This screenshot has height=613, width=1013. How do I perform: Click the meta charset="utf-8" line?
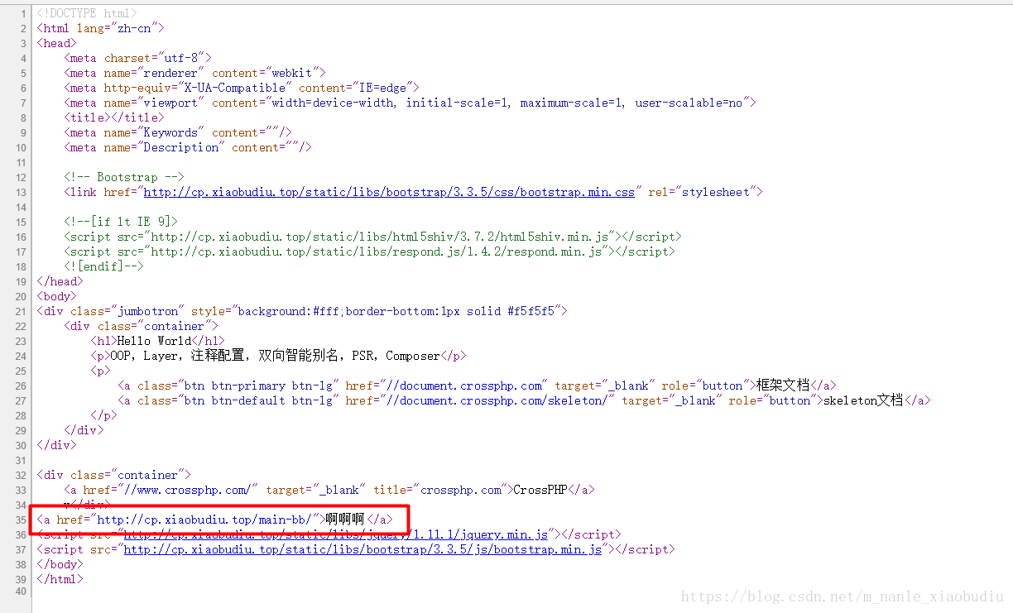click(138, 58)
